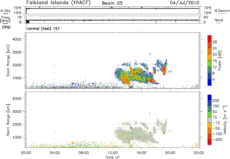The height and width of the screenshot is (159, 230).
Task: Click the '4000' tick in the power panel
Action: (17, 39)
